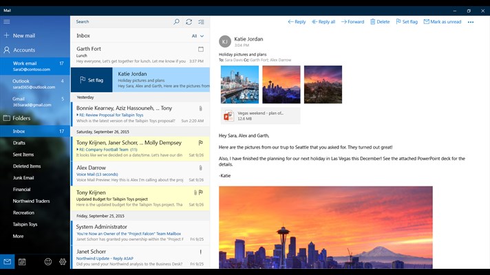Click importance mark on Janet Schorr email

201,252
